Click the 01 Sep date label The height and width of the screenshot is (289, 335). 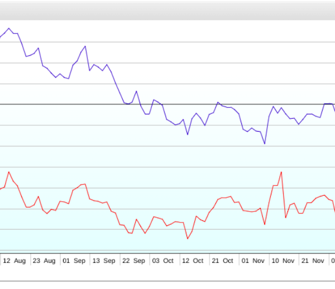coord(74,261)
